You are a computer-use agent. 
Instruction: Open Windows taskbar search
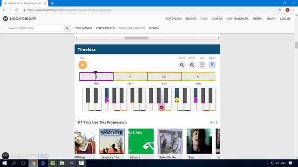[14, 163]
